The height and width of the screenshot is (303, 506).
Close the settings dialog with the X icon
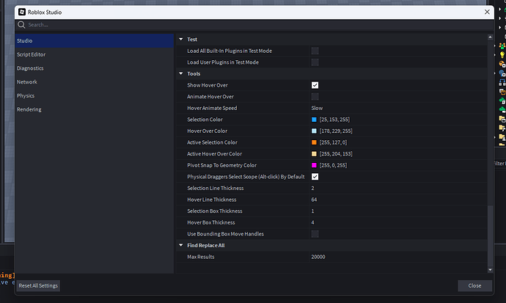coord(487,12)
